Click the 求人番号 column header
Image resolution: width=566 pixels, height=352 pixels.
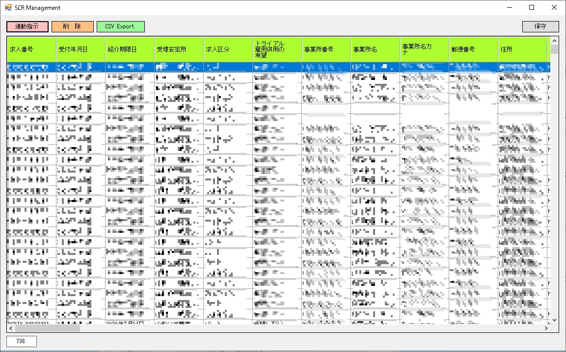coord(32,50)
